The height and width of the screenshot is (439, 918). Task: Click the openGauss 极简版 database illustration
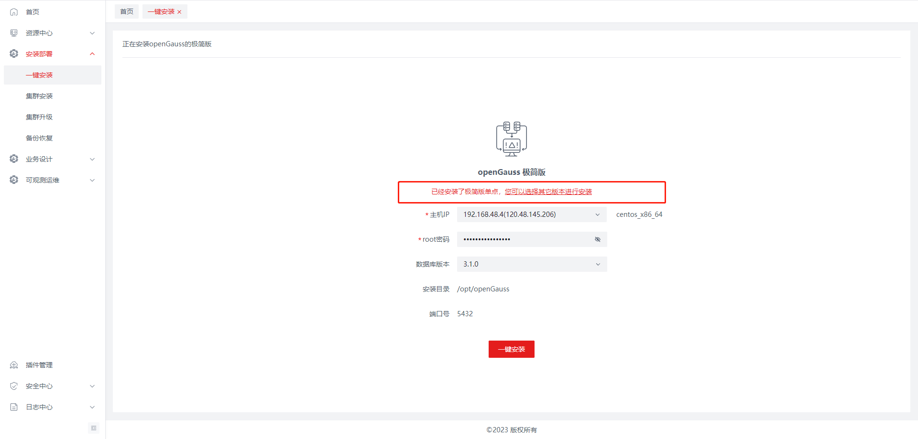[x=511, y=139]
